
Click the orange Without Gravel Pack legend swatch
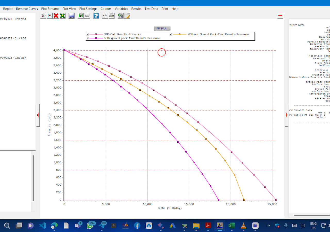tap(179, 34)
